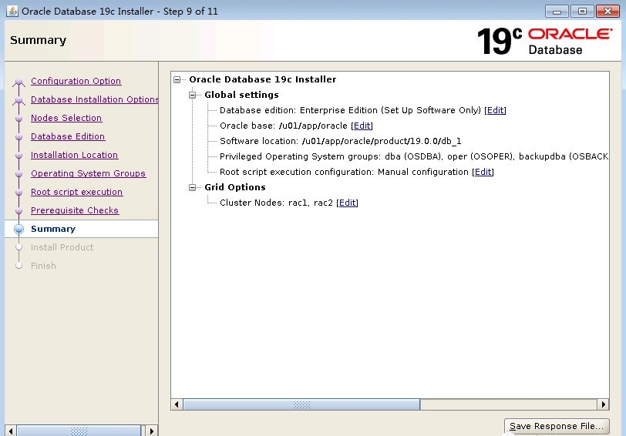Click the Prerequisite Checks step marker dot
The height and width of the screenshot is (436, 626).
(19, 210)
